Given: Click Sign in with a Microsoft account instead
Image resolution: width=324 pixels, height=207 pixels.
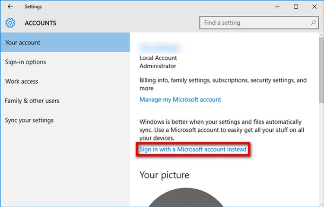Looking at the screenshot, I should click(x=193, y=149).
